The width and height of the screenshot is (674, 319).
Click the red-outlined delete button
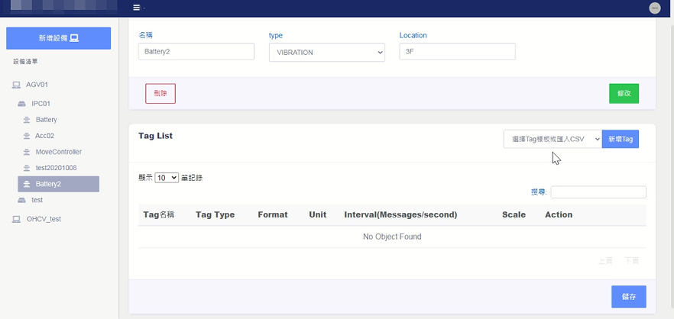tap(160, 94)
